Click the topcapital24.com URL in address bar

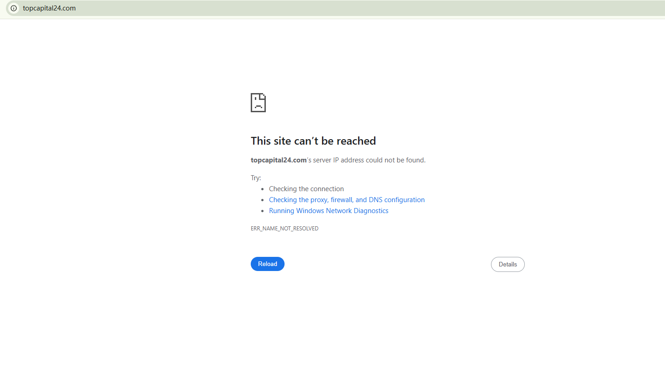[x=49, y=8]
